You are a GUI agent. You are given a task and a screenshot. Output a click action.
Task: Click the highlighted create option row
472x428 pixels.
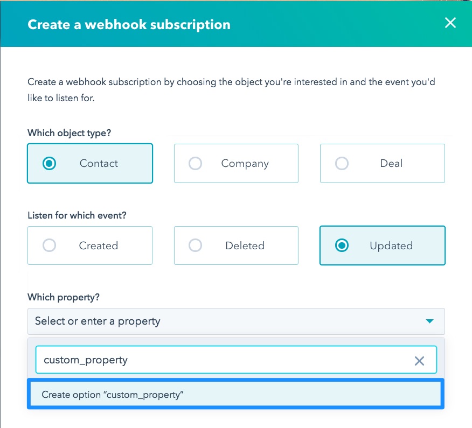[x=235, y=394]
